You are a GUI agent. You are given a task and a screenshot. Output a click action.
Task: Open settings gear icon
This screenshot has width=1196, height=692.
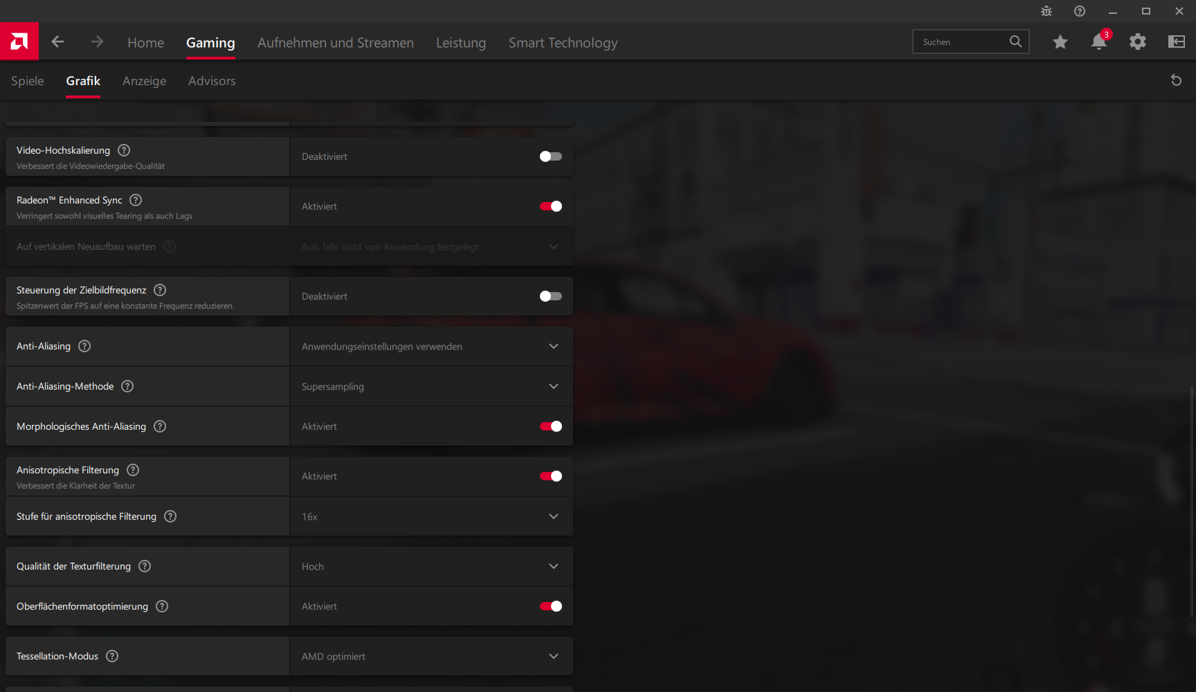[x=1137, y=42]
